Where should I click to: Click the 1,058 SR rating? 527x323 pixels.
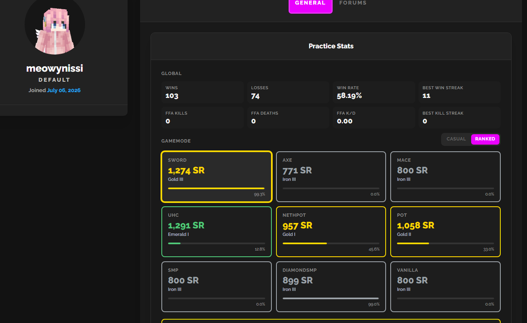click(415, 226)
